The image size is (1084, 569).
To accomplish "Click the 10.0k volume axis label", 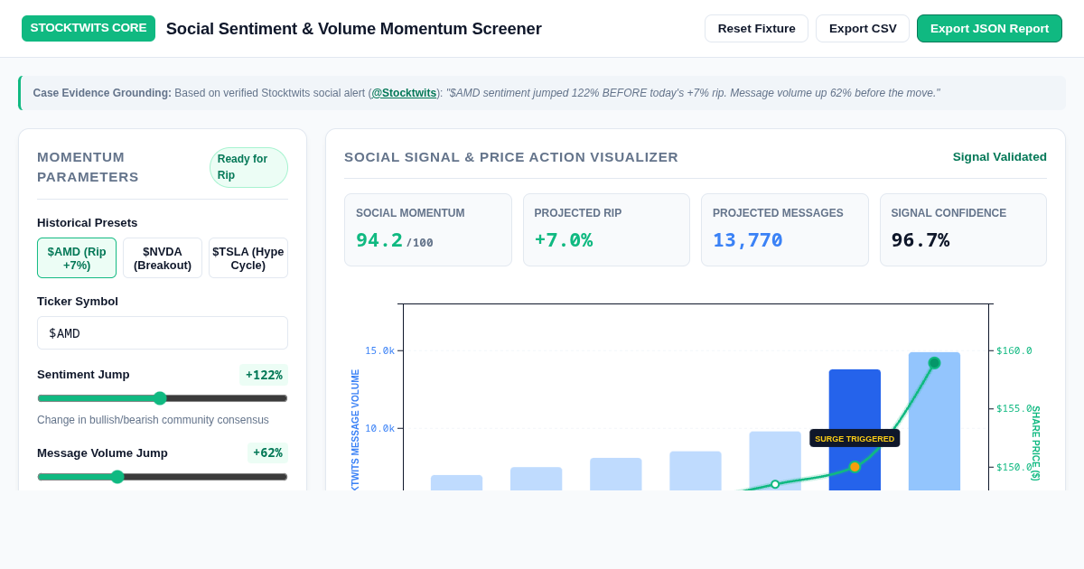I will [379, 428].
